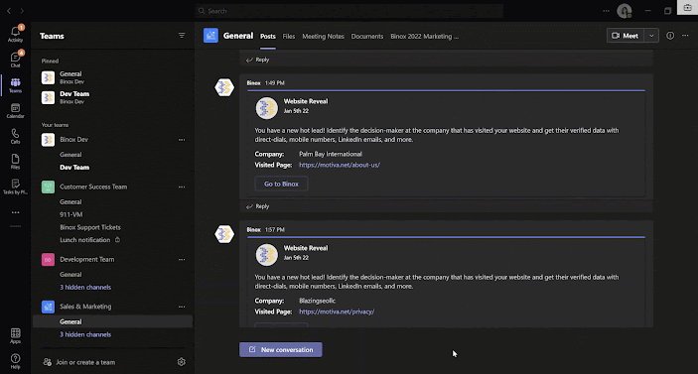Open Tasks by Planner icon
The height and width of the screenshot is (374, 698).
(x=15, y=187)
